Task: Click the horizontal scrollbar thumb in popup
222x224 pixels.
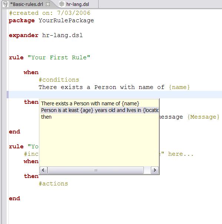Action: pyautogui.click(x=96, y=170)
